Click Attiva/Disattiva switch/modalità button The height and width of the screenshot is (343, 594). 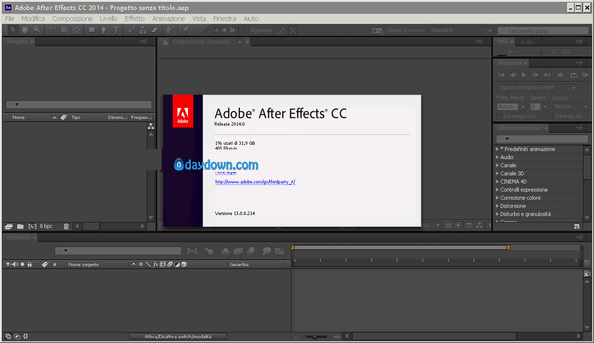coord(178,337)
